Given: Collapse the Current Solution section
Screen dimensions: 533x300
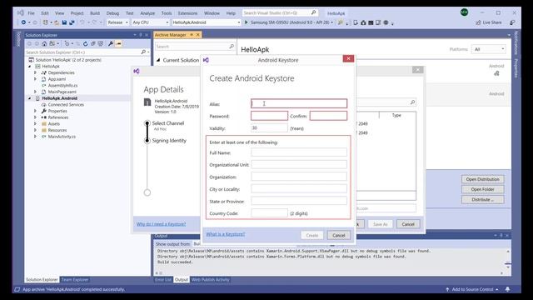Looking at the screenshot, I should pyautogui.click(x=158, y=60).
